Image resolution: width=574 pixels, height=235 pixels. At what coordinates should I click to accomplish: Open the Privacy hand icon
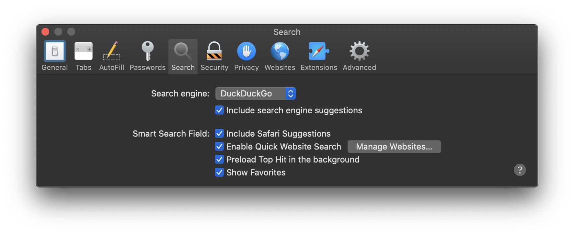[x=247, y=51]
